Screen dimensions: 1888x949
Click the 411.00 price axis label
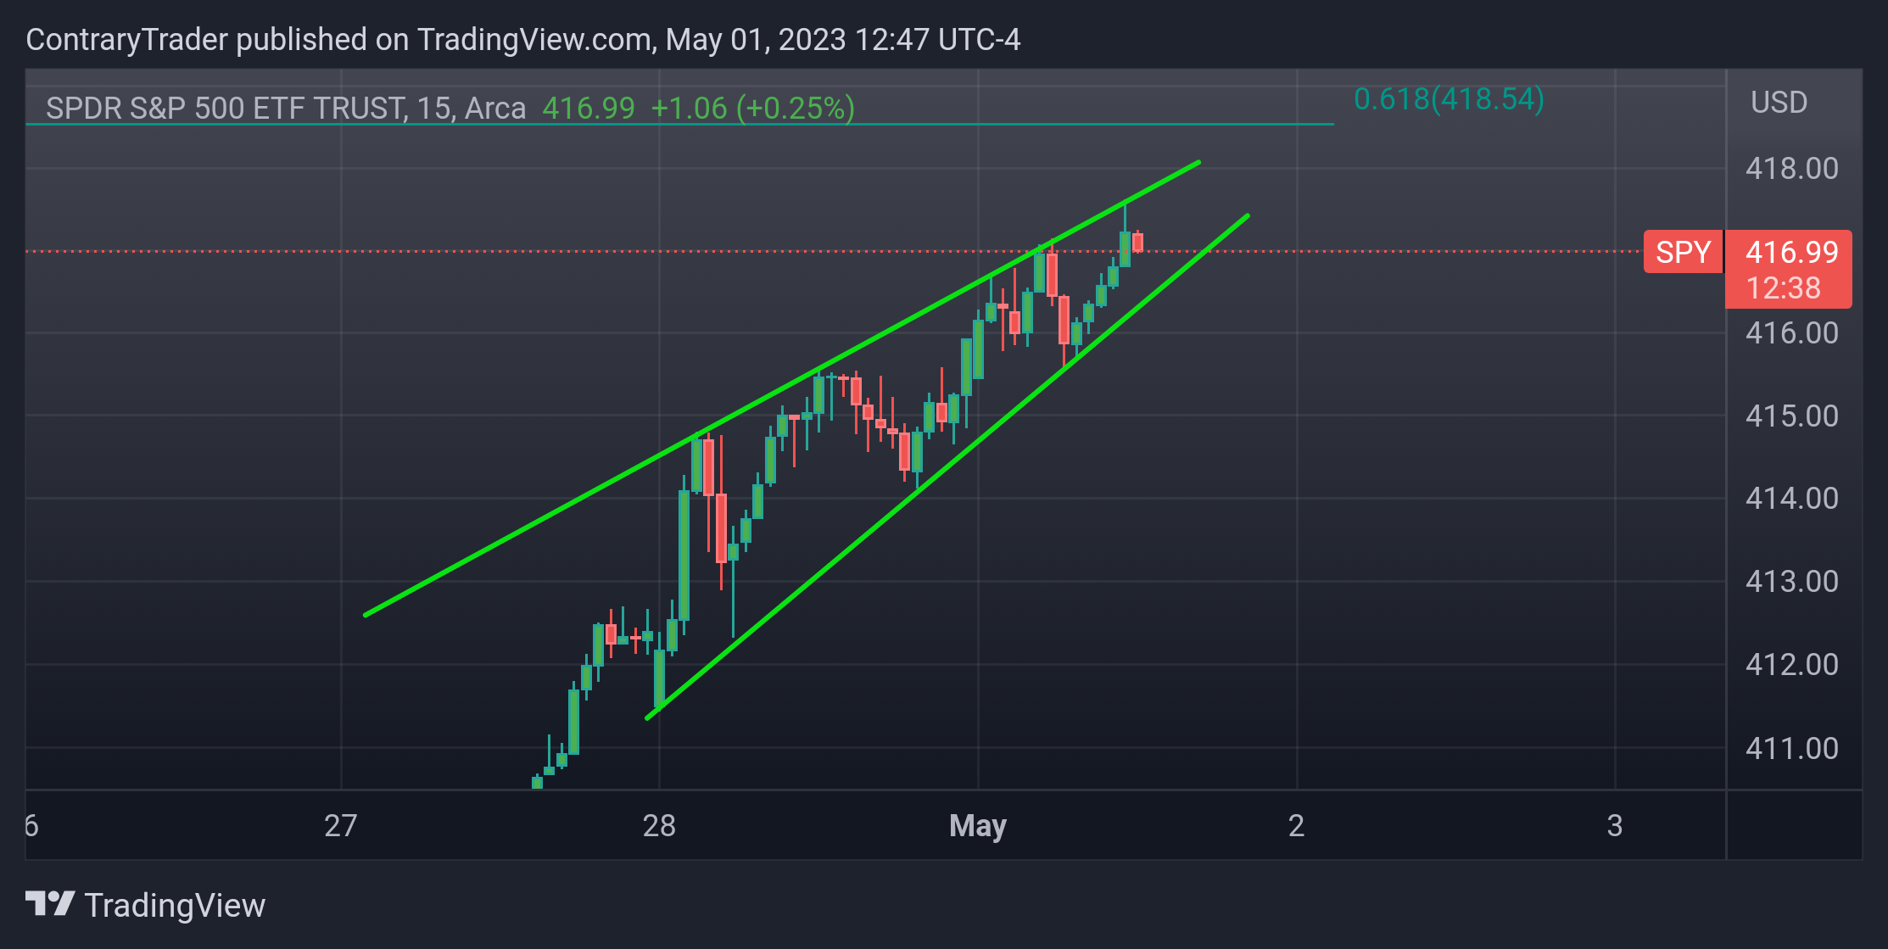point(1791,748)
